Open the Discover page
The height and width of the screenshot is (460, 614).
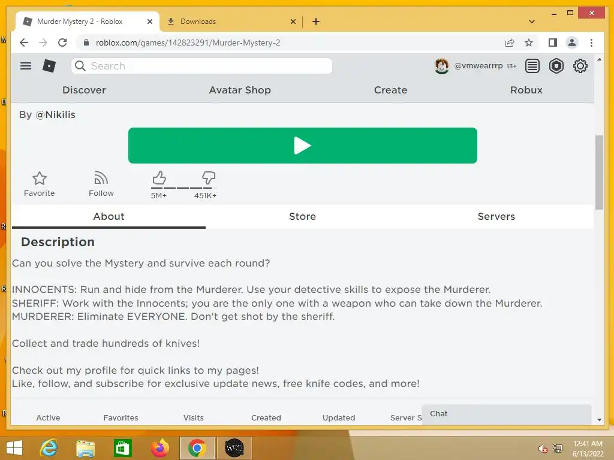click(84, 90)
